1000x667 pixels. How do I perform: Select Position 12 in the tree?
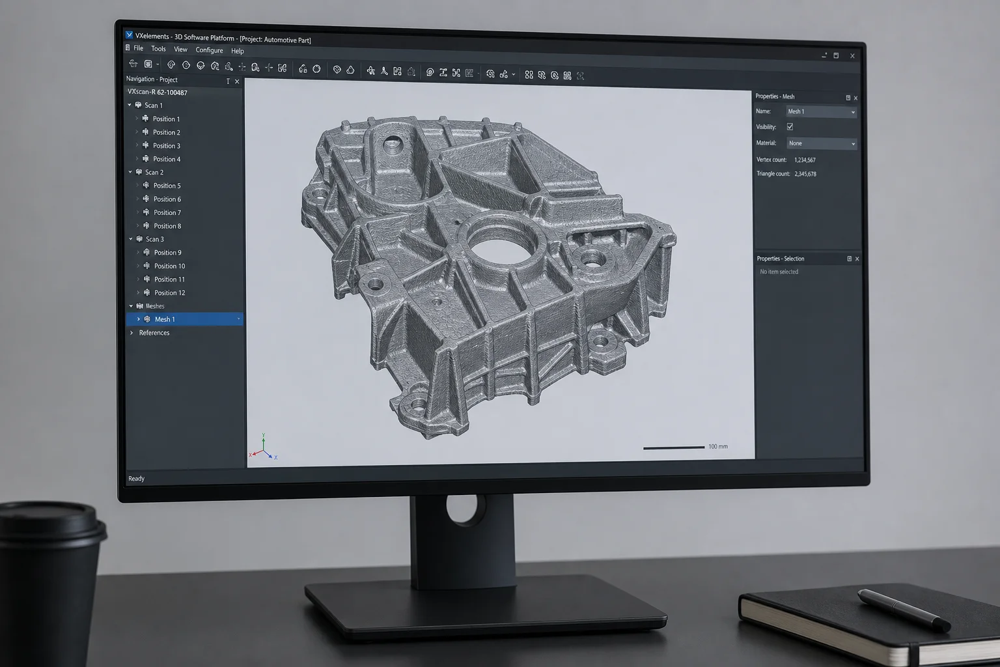click(170, 292)
